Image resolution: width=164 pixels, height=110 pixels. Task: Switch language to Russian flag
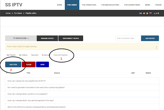pyautogui.click(x=150, y=13)
